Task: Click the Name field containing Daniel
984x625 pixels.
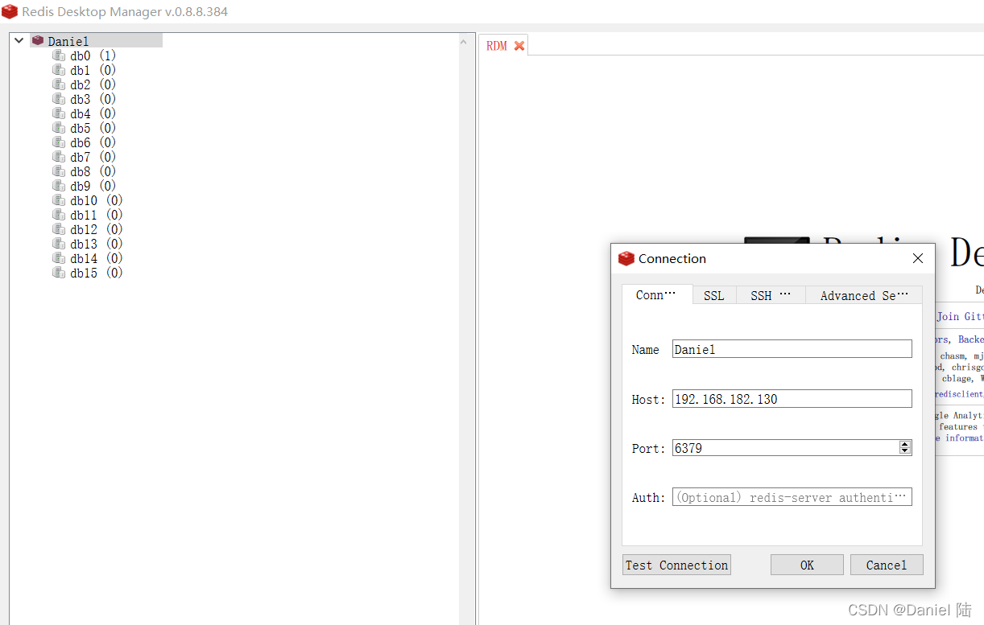Action: tap(792, 349)
